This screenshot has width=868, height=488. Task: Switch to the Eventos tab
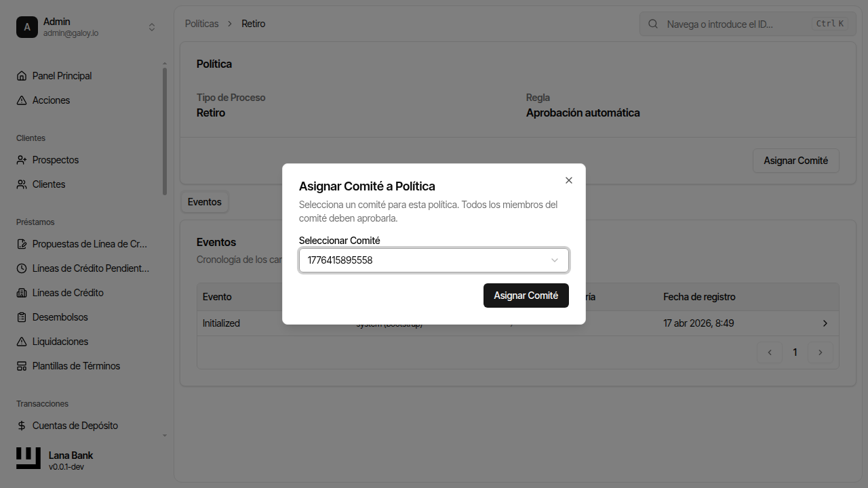coord(204,201)
